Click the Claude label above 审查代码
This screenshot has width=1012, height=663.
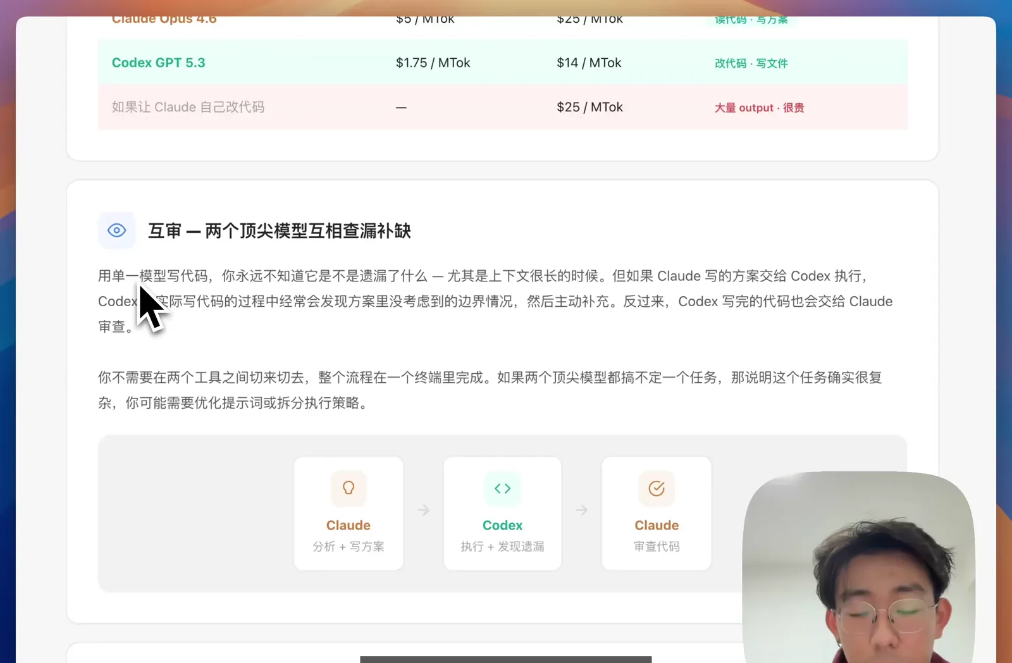(x=657, y=525)
